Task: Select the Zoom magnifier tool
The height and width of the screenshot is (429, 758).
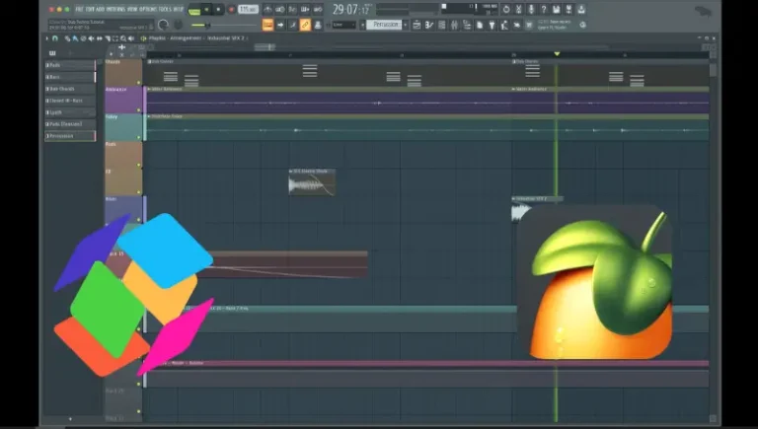Action: pyautogui.click(x=123, y=38)
